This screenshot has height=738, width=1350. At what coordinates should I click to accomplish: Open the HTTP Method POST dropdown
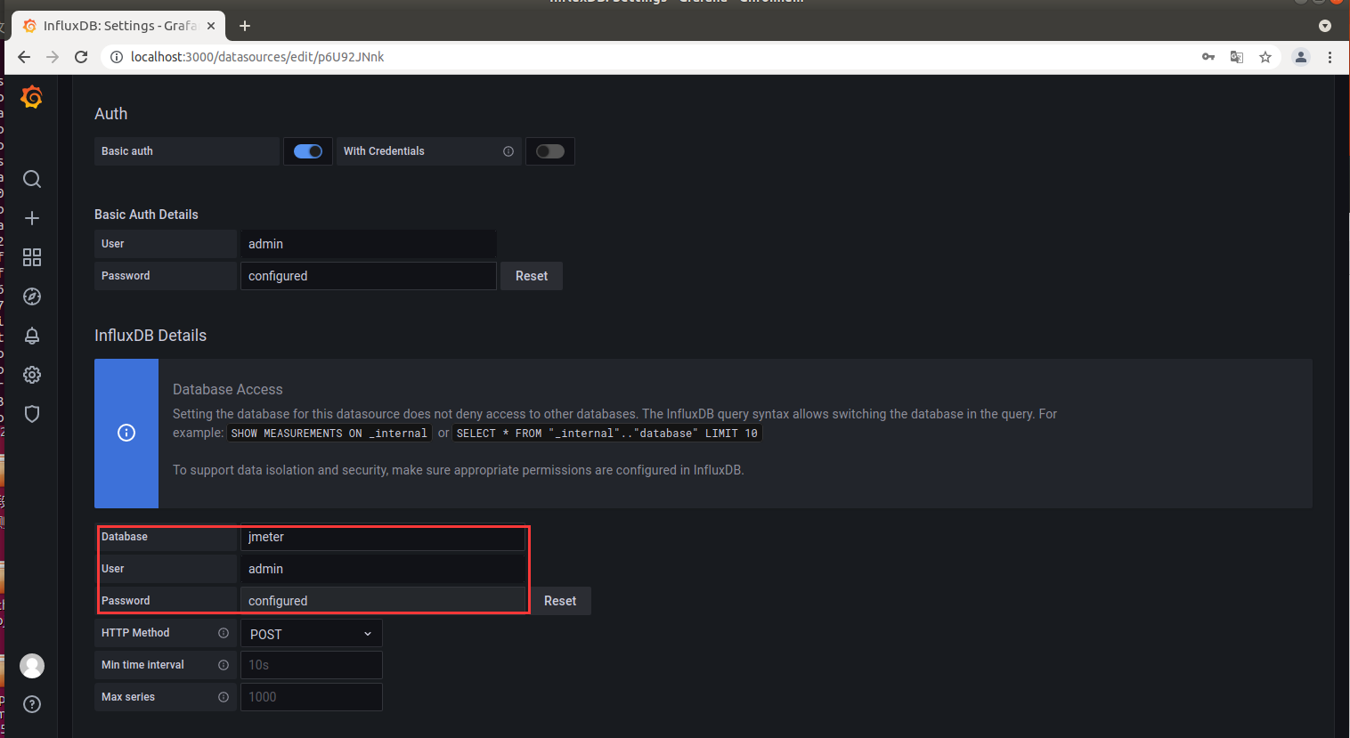(x=312, y=634)
